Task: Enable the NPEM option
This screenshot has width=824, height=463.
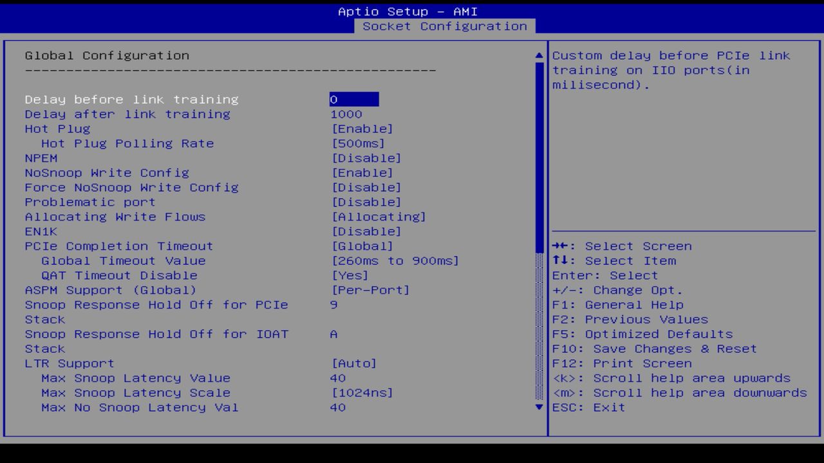Action: tap(367, 158)
